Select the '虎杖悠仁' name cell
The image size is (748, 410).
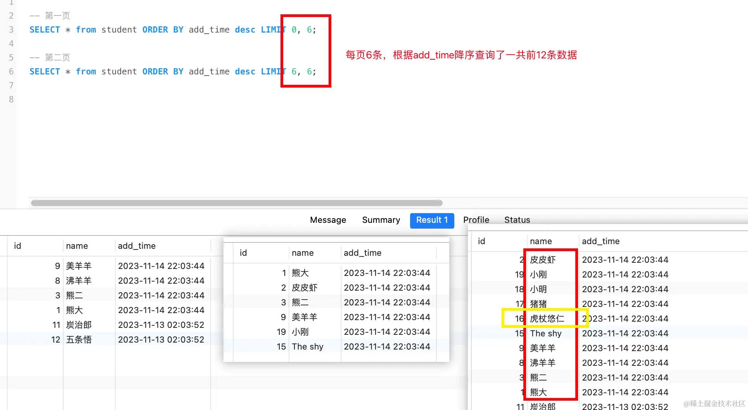[547, 319]
